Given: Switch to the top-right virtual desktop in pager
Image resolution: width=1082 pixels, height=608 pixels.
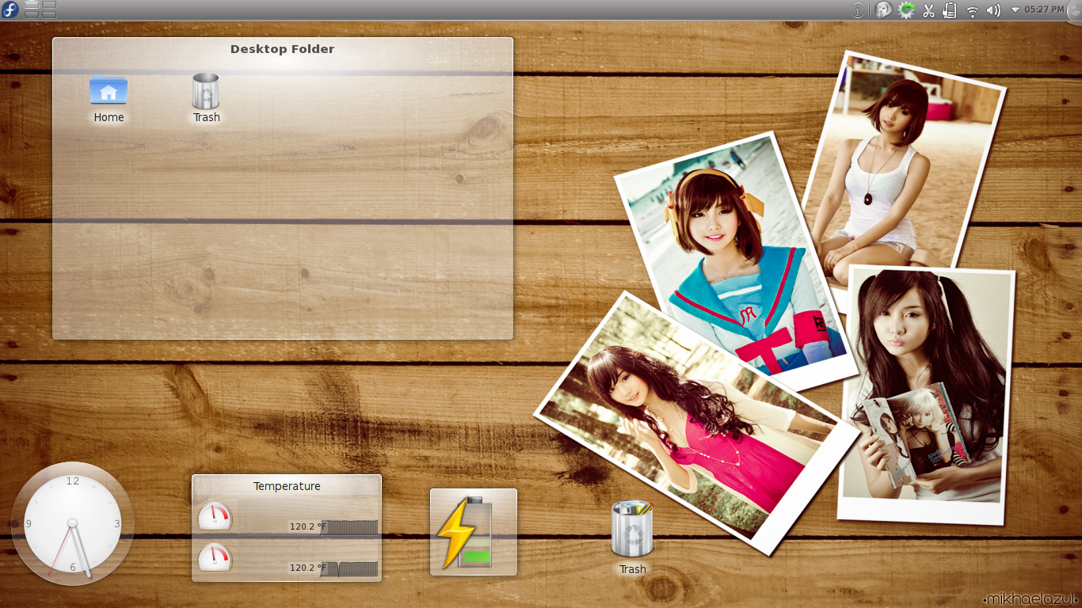Looking at the screenshot, I should coord(49,6).
